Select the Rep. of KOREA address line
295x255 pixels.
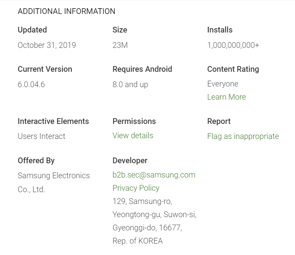click(x=137, y=241)
